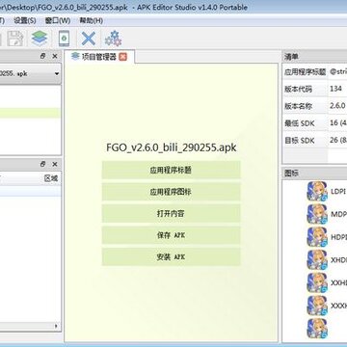The width and height of the screenshot is (347, 347).
Task: Click the greyed-out Save APK floppy icon
Action: [x=14, y=39]
